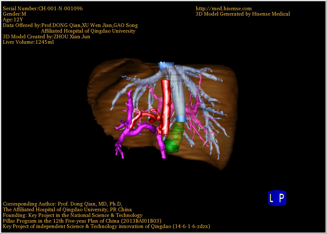
Task: Click 'Affiliated Hospital of Qingdao University' line at top
Action: point(88,31)
